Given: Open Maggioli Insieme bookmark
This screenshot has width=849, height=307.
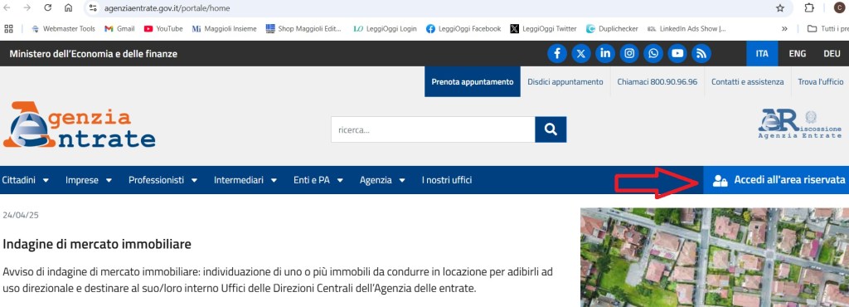Looking at the screenshot, I should point(225,29).
